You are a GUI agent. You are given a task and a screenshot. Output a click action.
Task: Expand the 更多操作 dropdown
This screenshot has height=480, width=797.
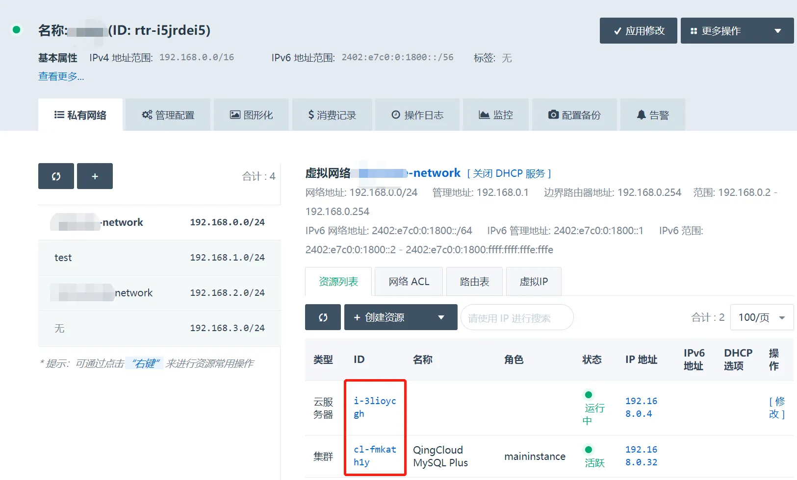(737, 31)
